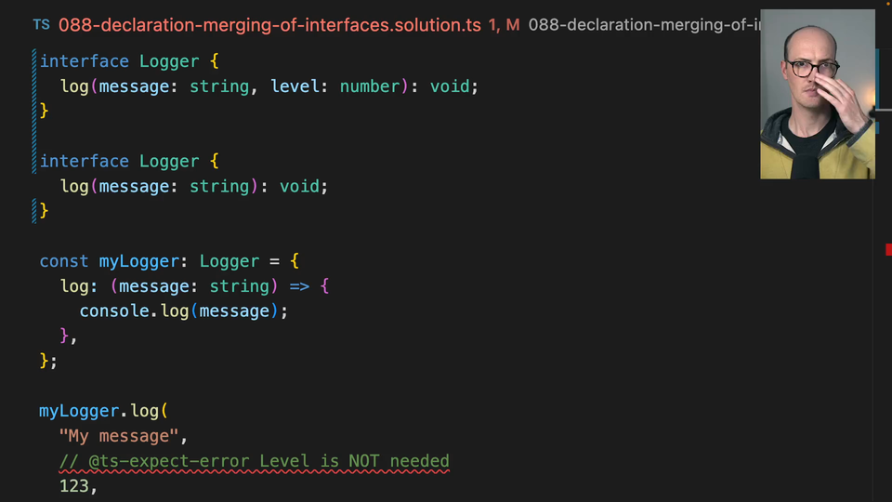This screenshot has width=892, height=502.
Task: Click myLogger in the myLogger.log( call
Action: click(79, 411)
